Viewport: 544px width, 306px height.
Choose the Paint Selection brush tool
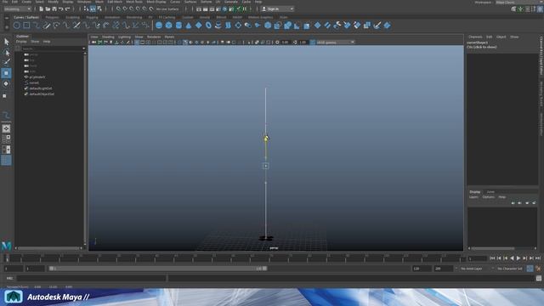coord(6,62)
